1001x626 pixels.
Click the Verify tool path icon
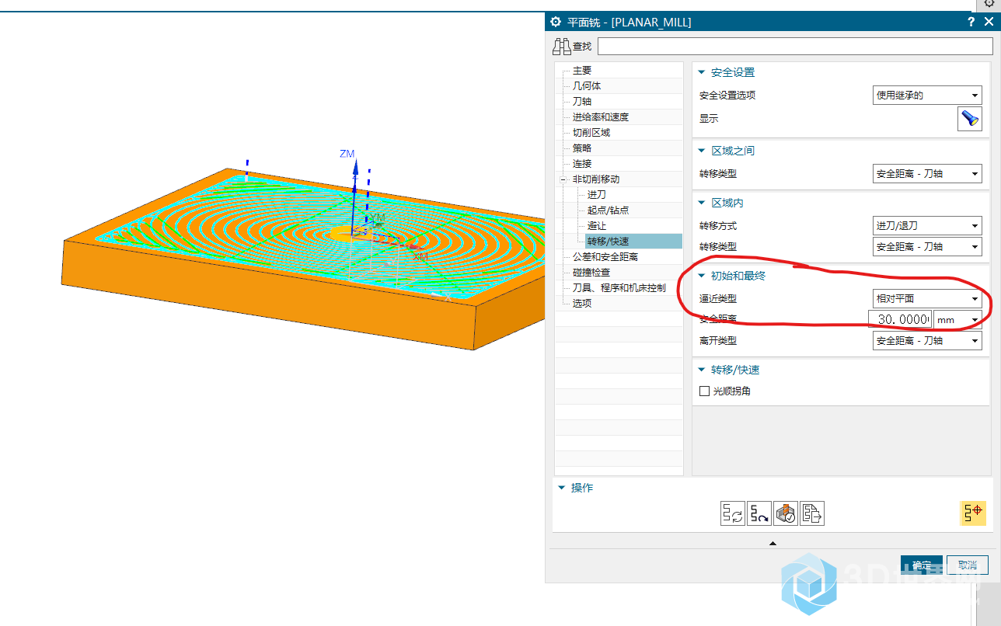786,513
